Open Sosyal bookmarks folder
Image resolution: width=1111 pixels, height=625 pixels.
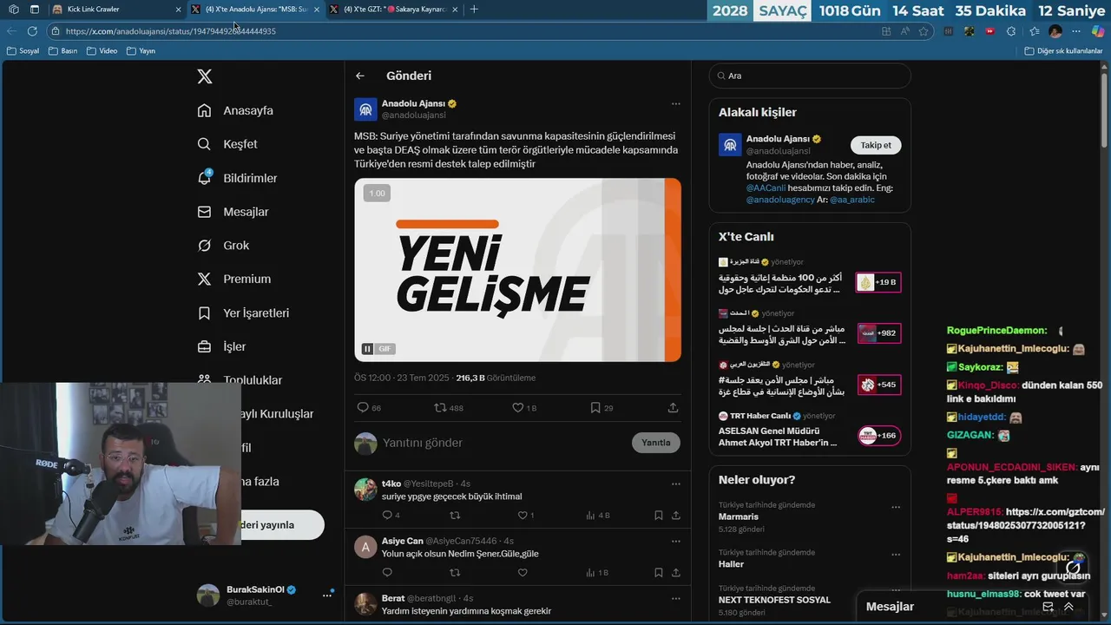(23, 51)
